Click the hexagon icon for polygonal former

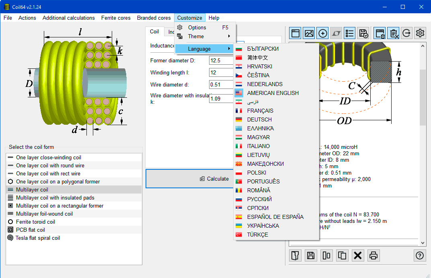[x=10, y=181]
